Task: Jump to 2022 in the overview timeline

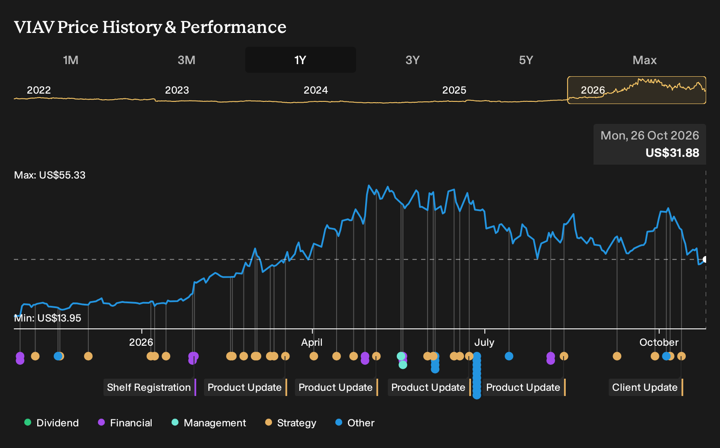Action: (39, 90)
